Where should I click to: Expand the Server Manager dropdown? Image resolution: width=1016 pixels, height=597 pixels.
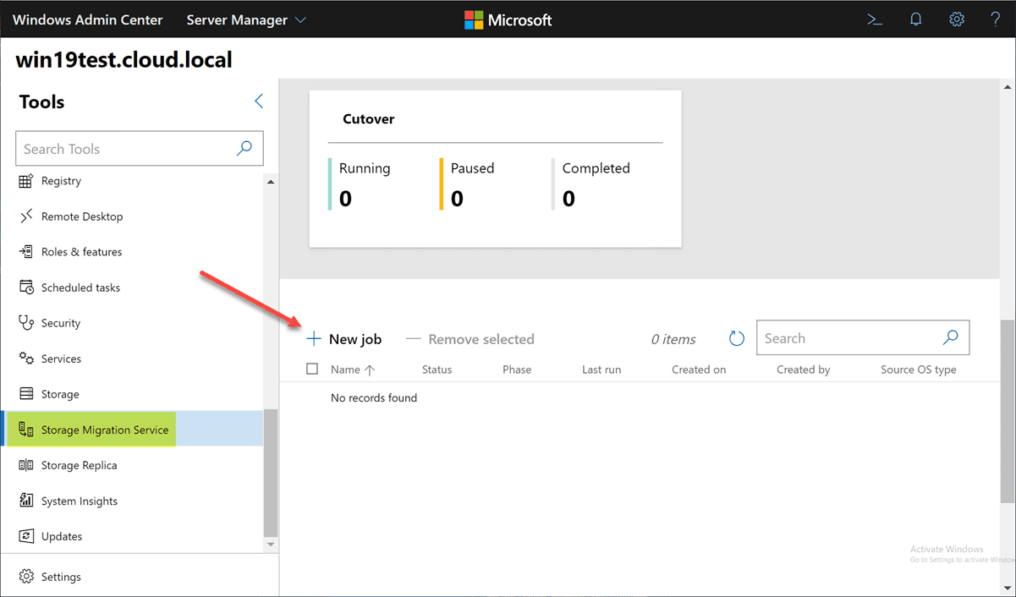[x=246, y=19]
